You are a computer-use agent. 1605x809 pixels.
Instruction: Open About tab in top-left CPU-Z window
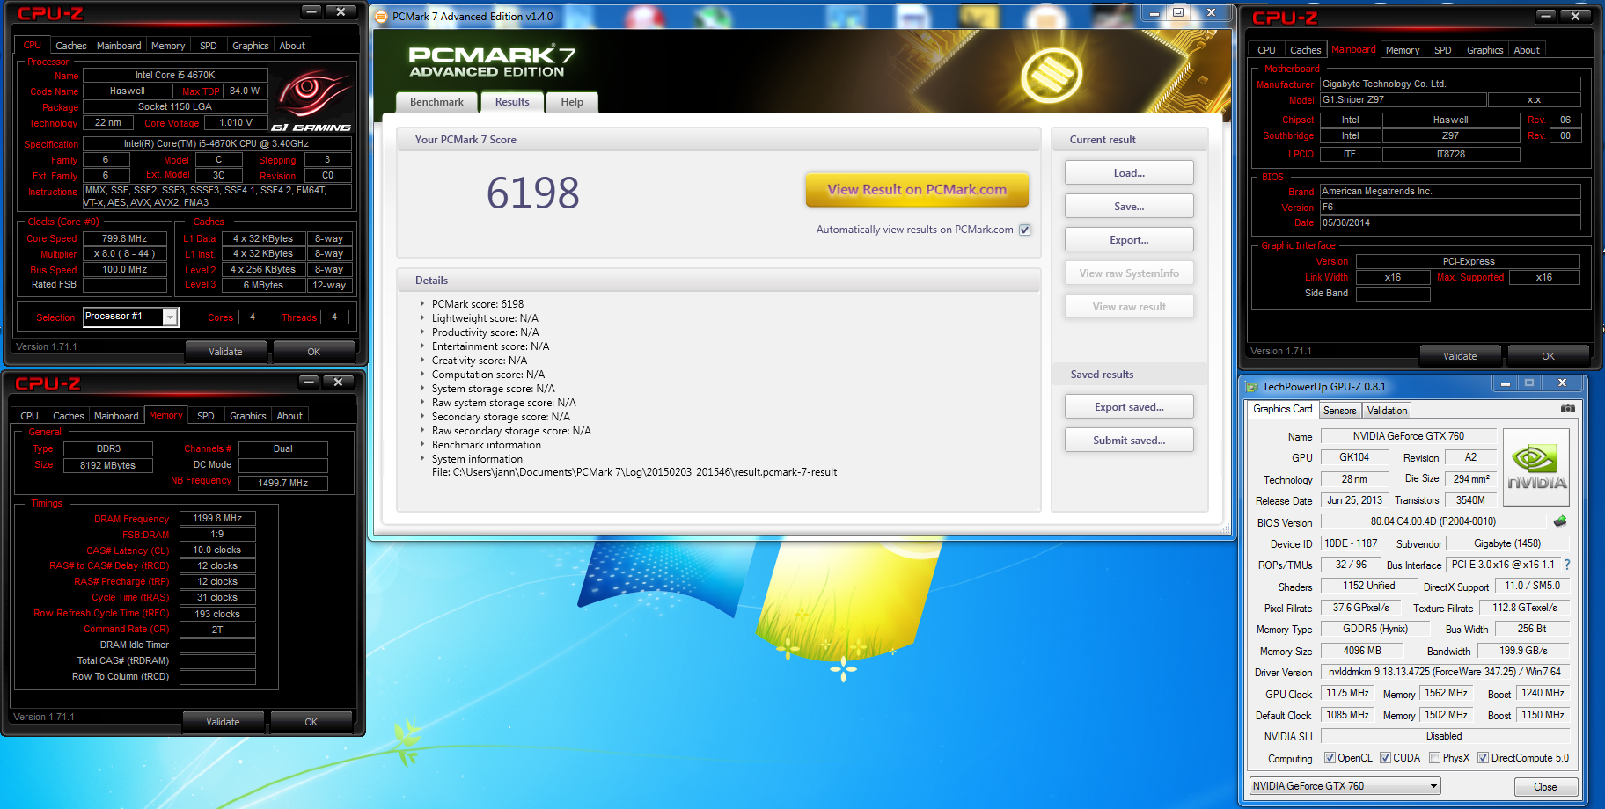click(292, 46)
